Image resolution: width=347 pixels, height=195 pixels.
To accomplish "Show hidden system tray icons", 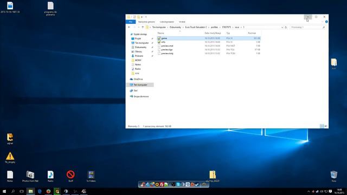I will [309, 191].
